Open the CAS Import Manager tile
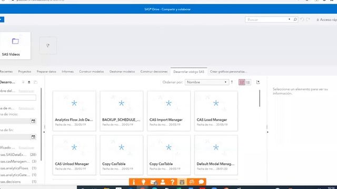 point(168,111)
